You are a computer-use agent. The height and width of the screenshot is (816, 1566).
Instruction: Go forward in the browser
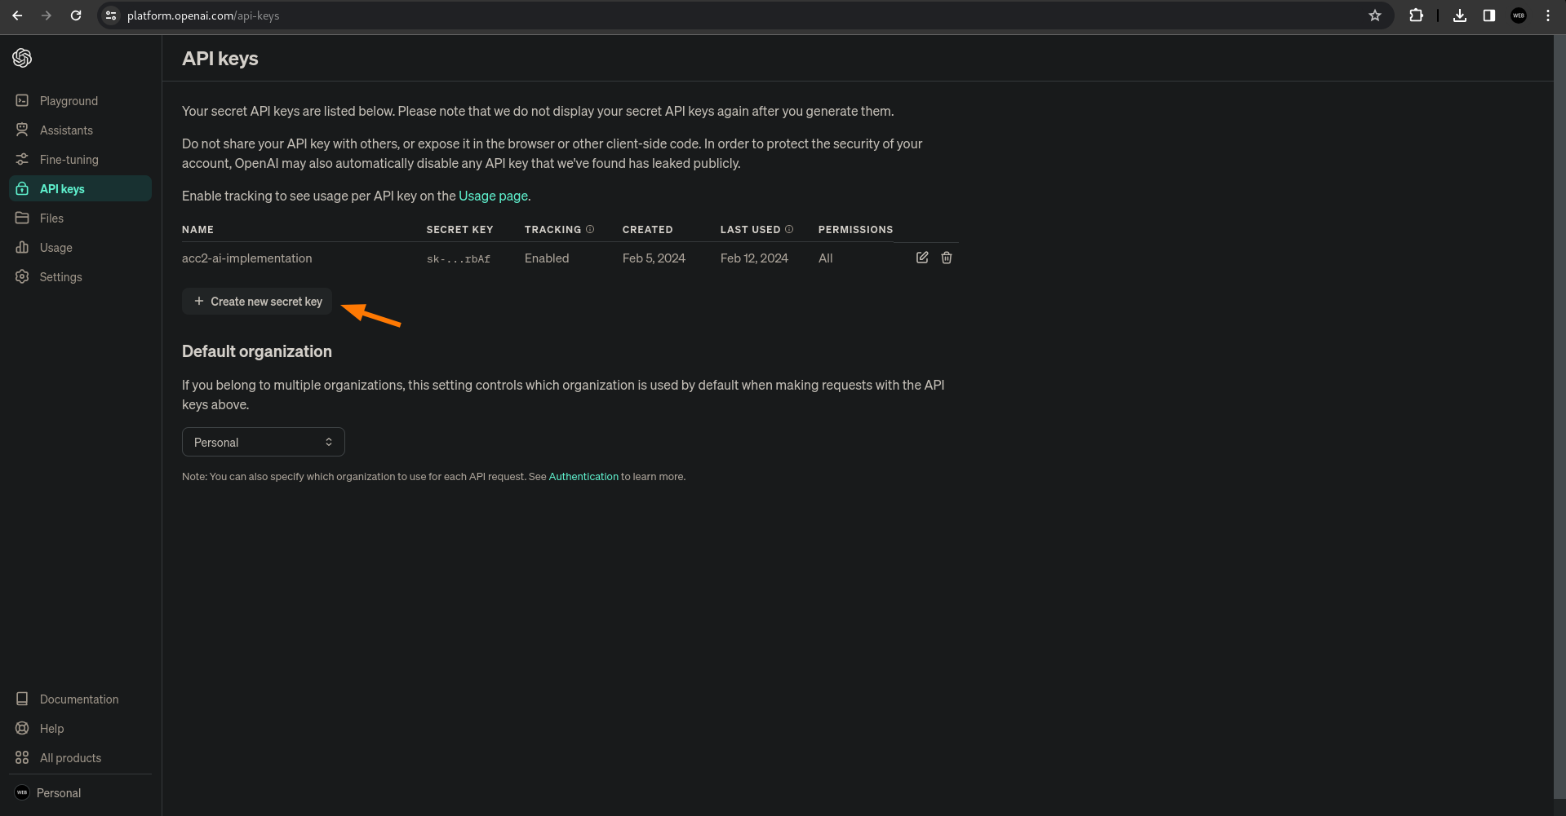coord(47,15)
